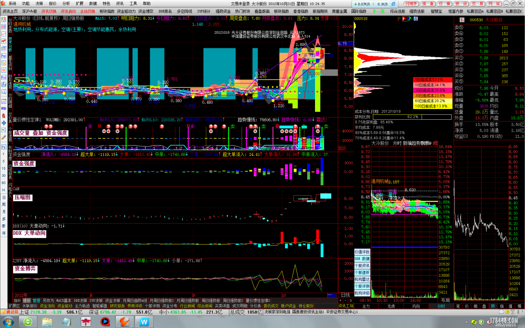The width and height of the screenshot is (525, 328).
Task: Open the 报价 menu
Action: (53, 3)
